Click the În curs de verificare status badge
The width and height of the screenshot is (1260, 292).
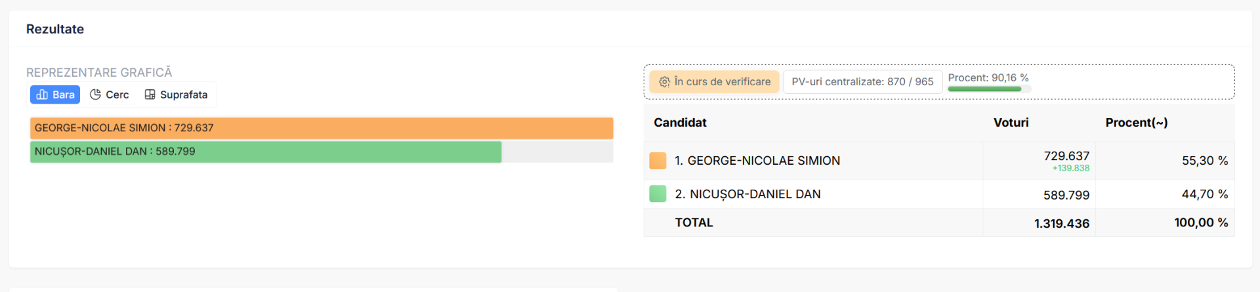(714, 82)
